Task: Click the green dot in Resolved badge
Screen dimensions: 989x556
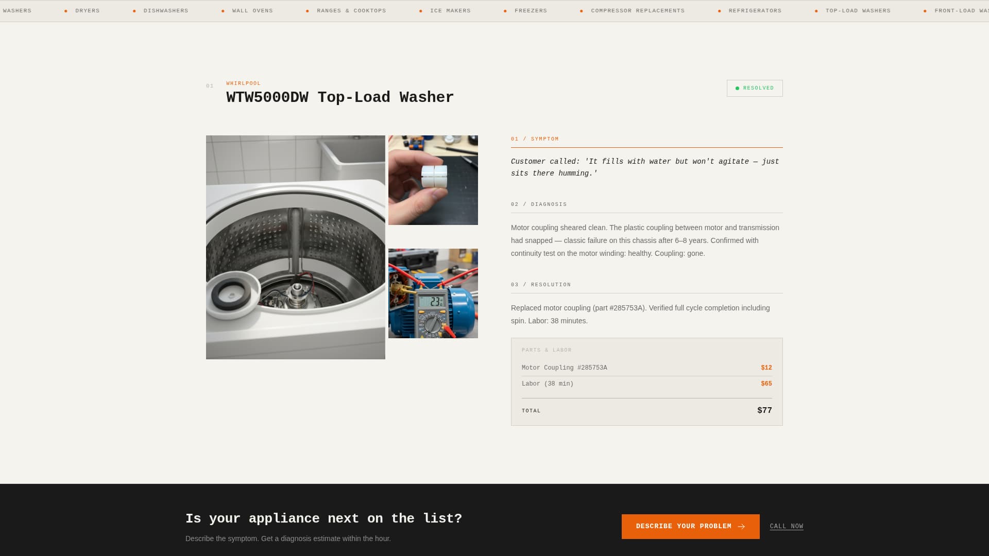Action: pos(737,89)
